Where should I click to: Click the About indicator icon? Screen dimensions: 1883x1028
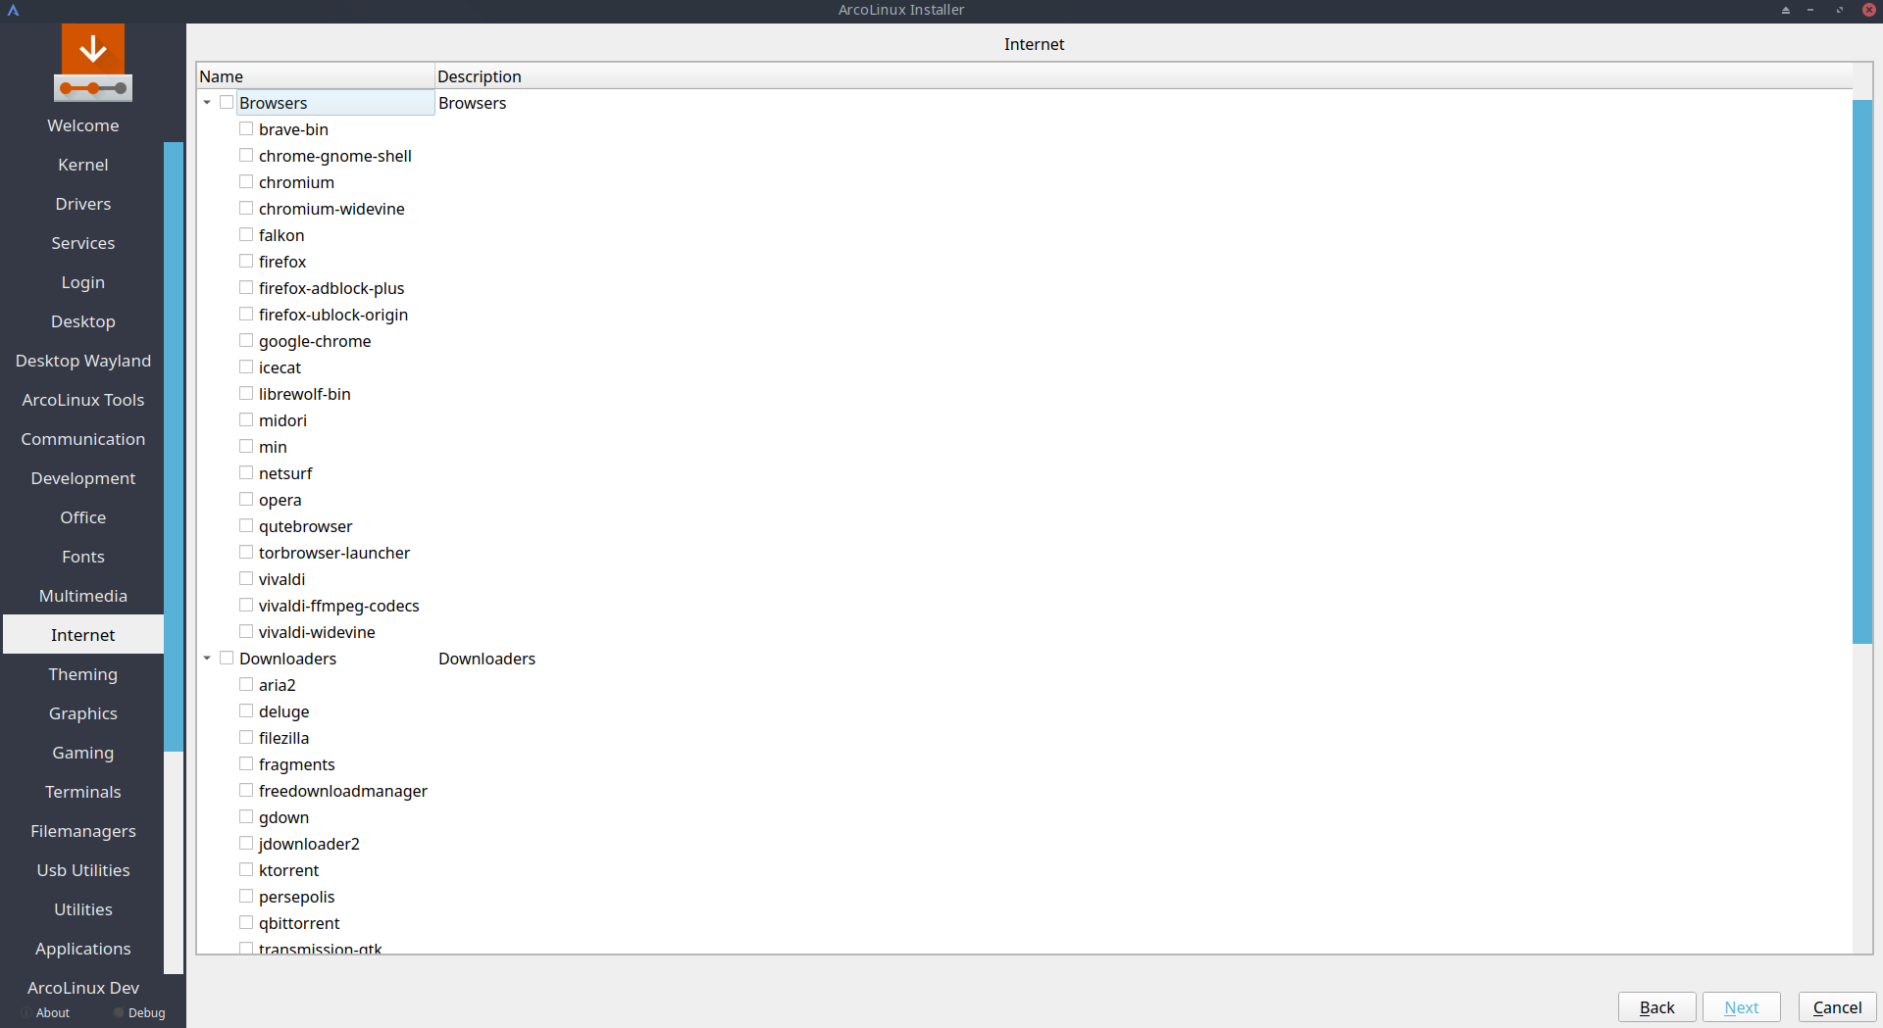point(26,1012)
